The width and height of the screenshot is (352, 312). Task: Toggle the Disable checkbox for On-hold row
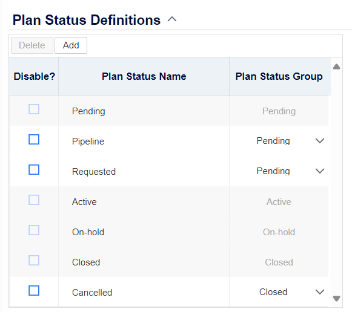click(34, 230)
